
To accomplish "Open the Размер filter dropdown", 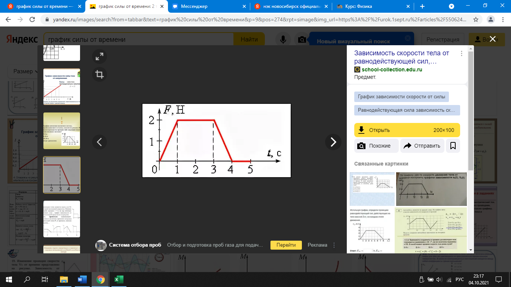I will pos(26,71).
